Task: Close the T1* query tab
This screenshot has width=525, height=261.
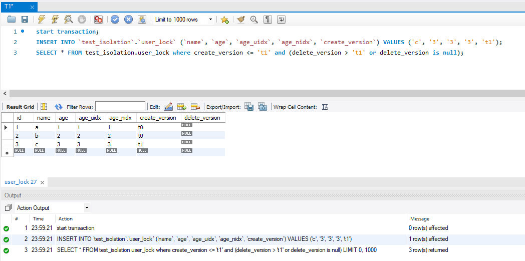Action: tap(32, 7)
